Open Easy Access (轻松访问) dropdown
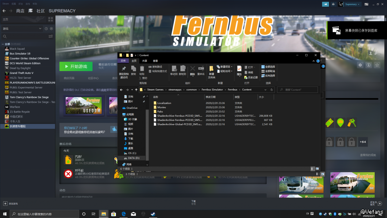 click(224, 71)
